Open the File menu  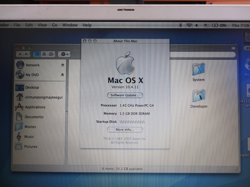tap(17, 25)
